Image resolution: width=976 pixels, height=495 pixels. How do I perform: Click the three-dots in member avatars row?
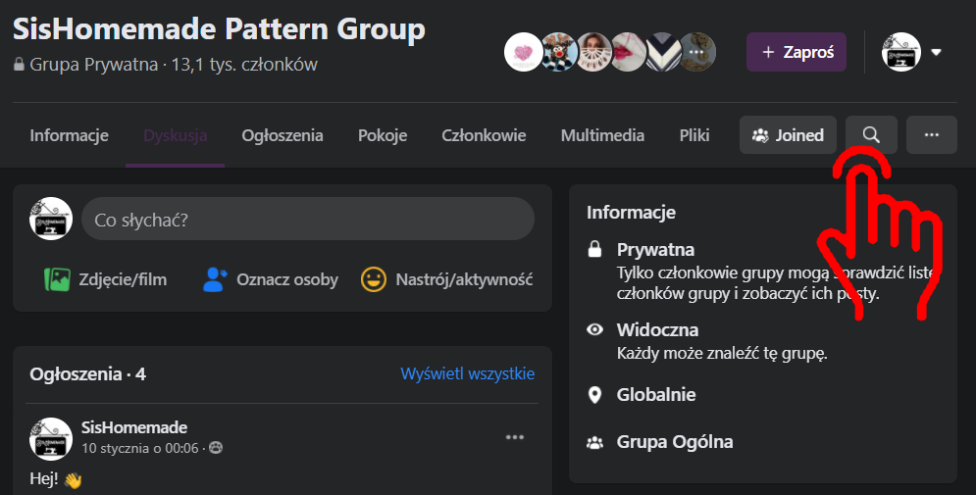click(696, 52)
